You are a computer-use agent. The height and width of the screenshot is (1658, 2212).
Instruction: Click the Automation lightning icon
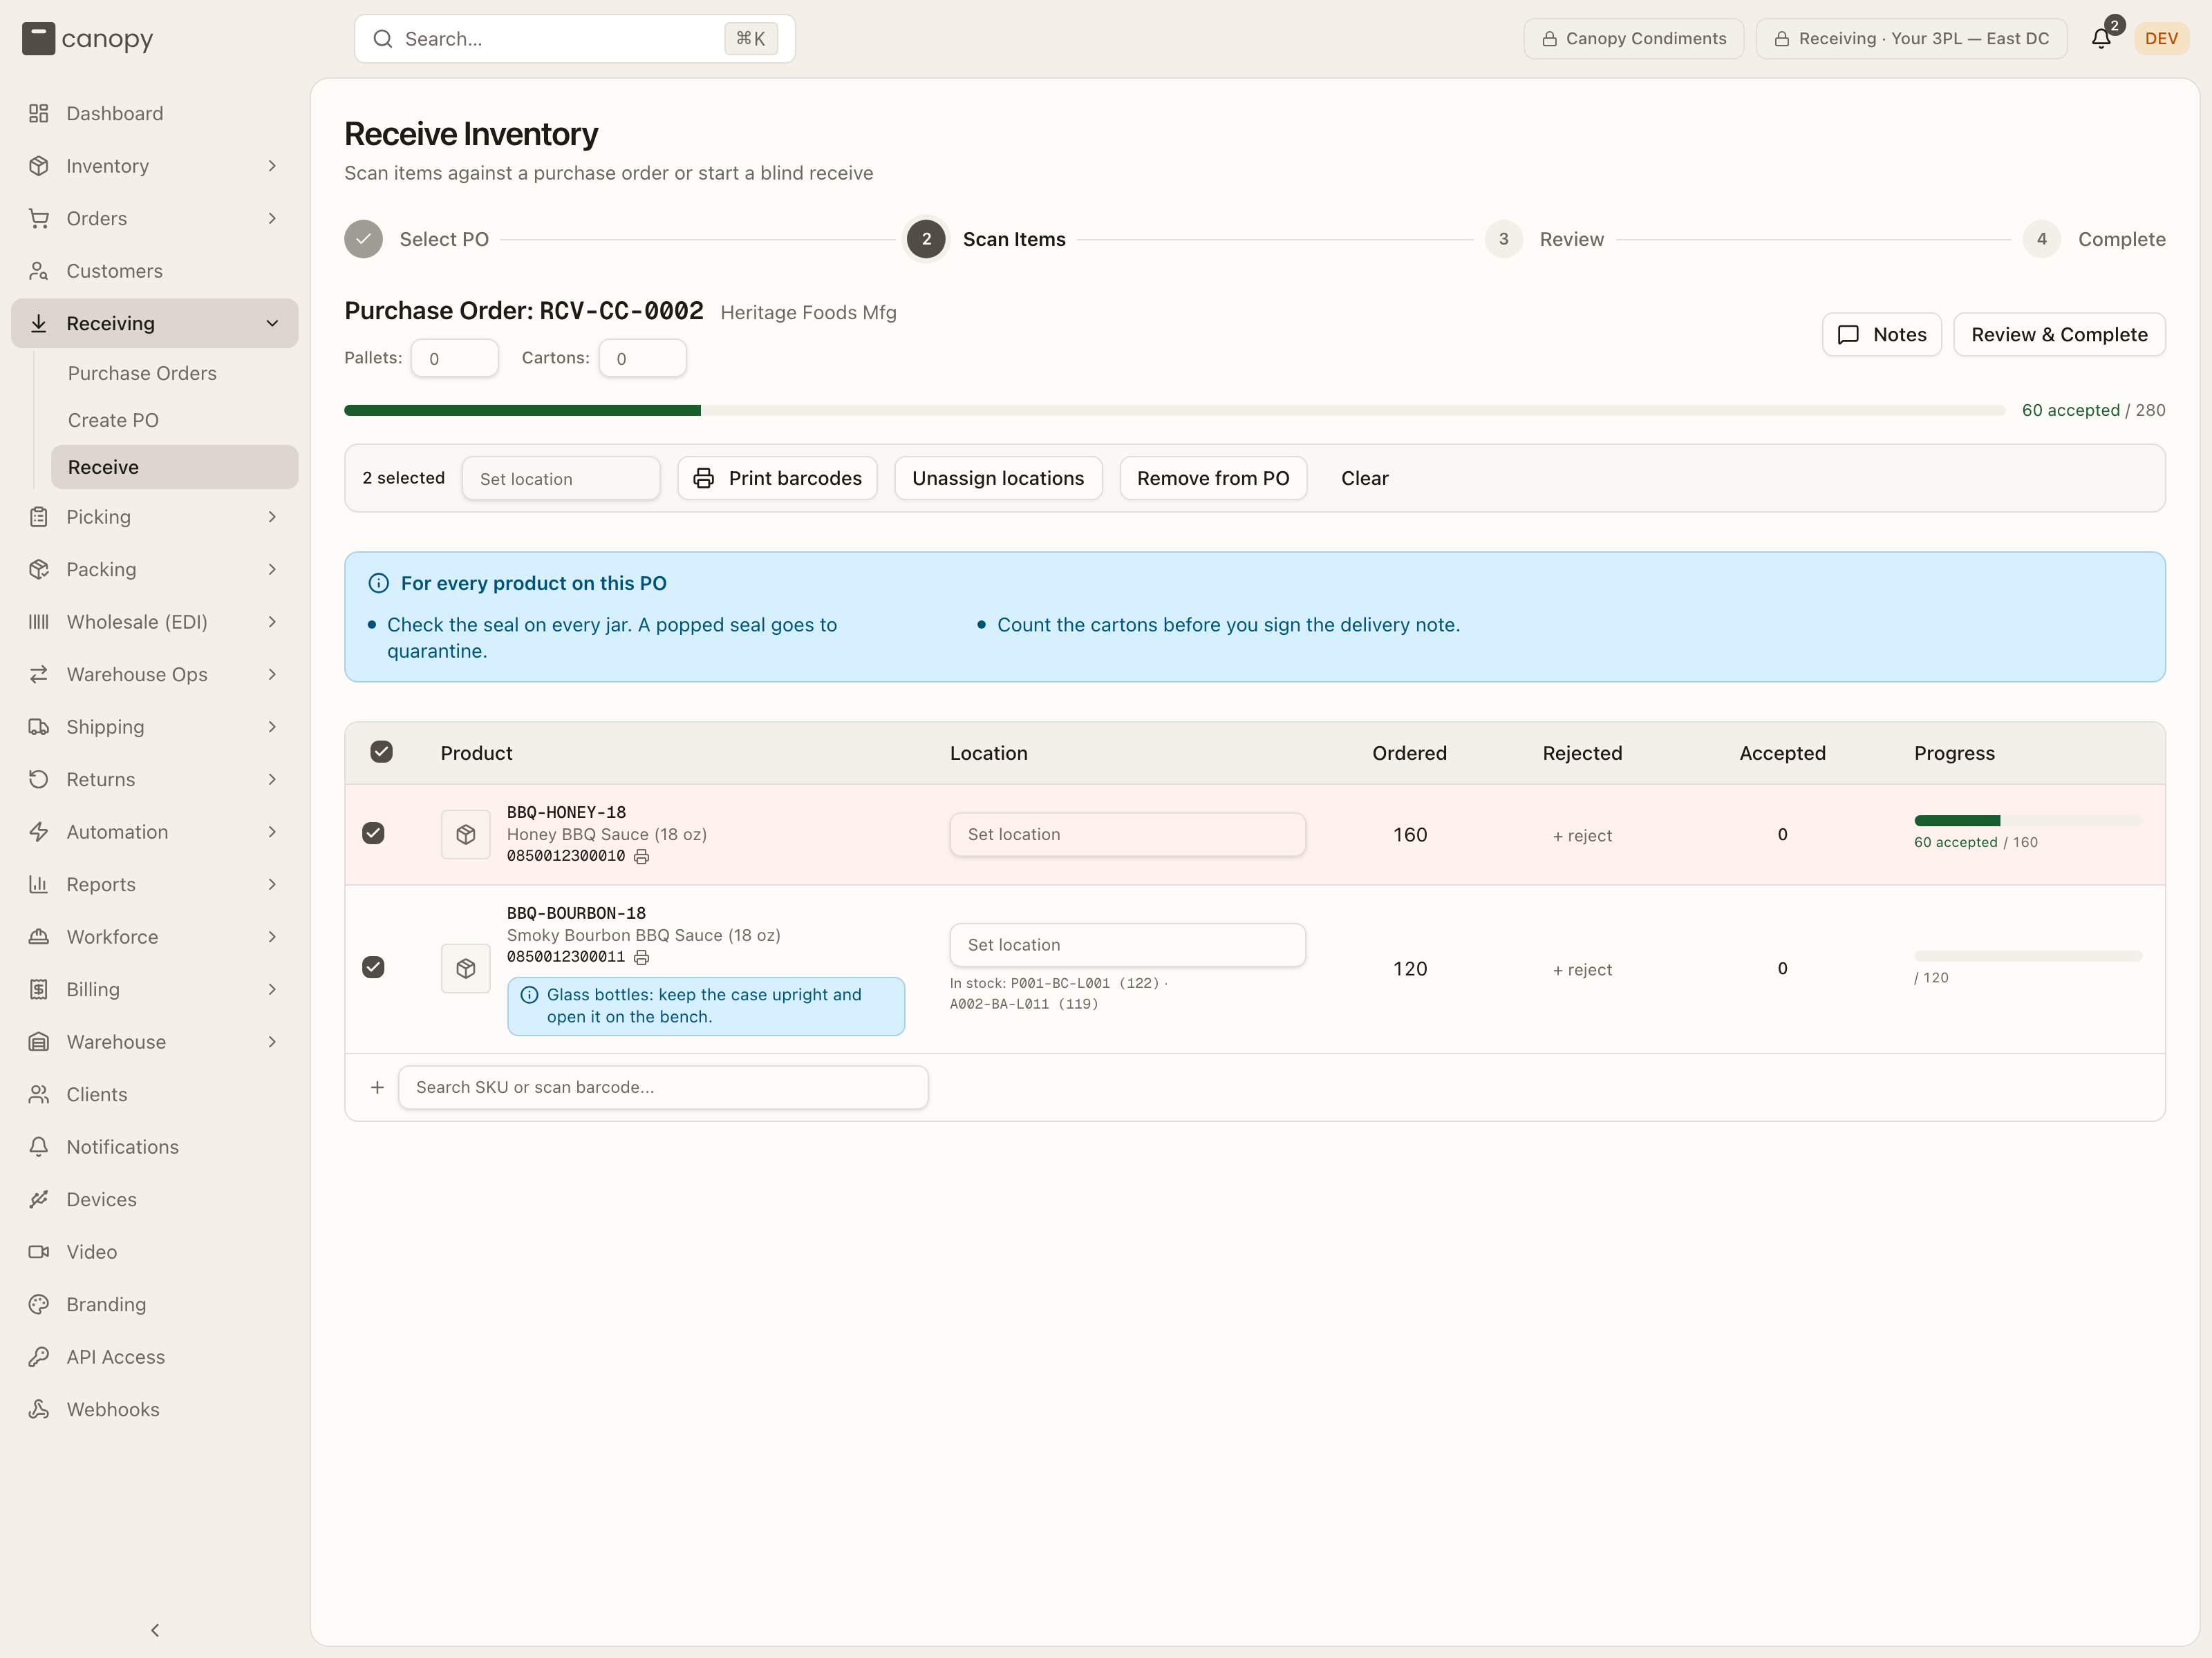39,832
